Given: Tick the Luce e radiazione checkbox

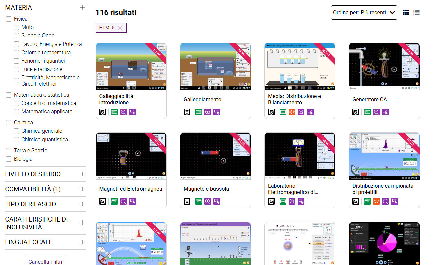Looking at the screenshot, I should point(16,69).
